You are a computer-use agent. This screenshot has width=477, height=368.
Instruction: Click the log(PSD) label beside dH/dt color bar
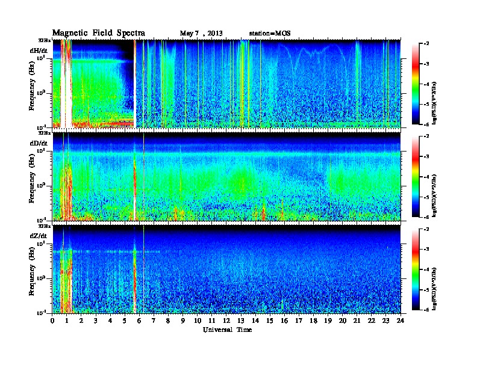tap(435, 103)
